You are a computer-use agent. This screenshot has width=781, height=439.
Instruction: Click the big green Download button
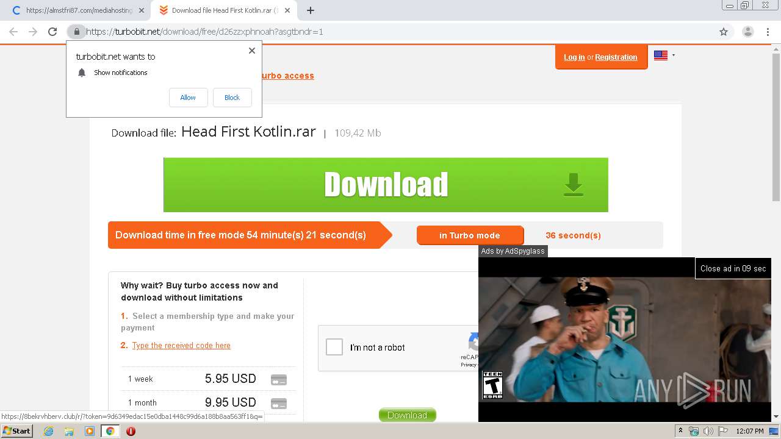coord(386,185)
